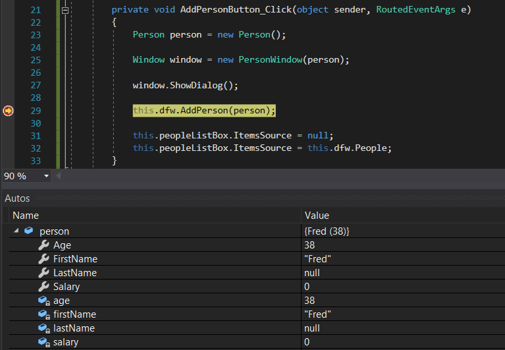Select the lowercase age field row
Image resolution: width=505 pixels, height=350 pixels.
[x=257, y=301]
